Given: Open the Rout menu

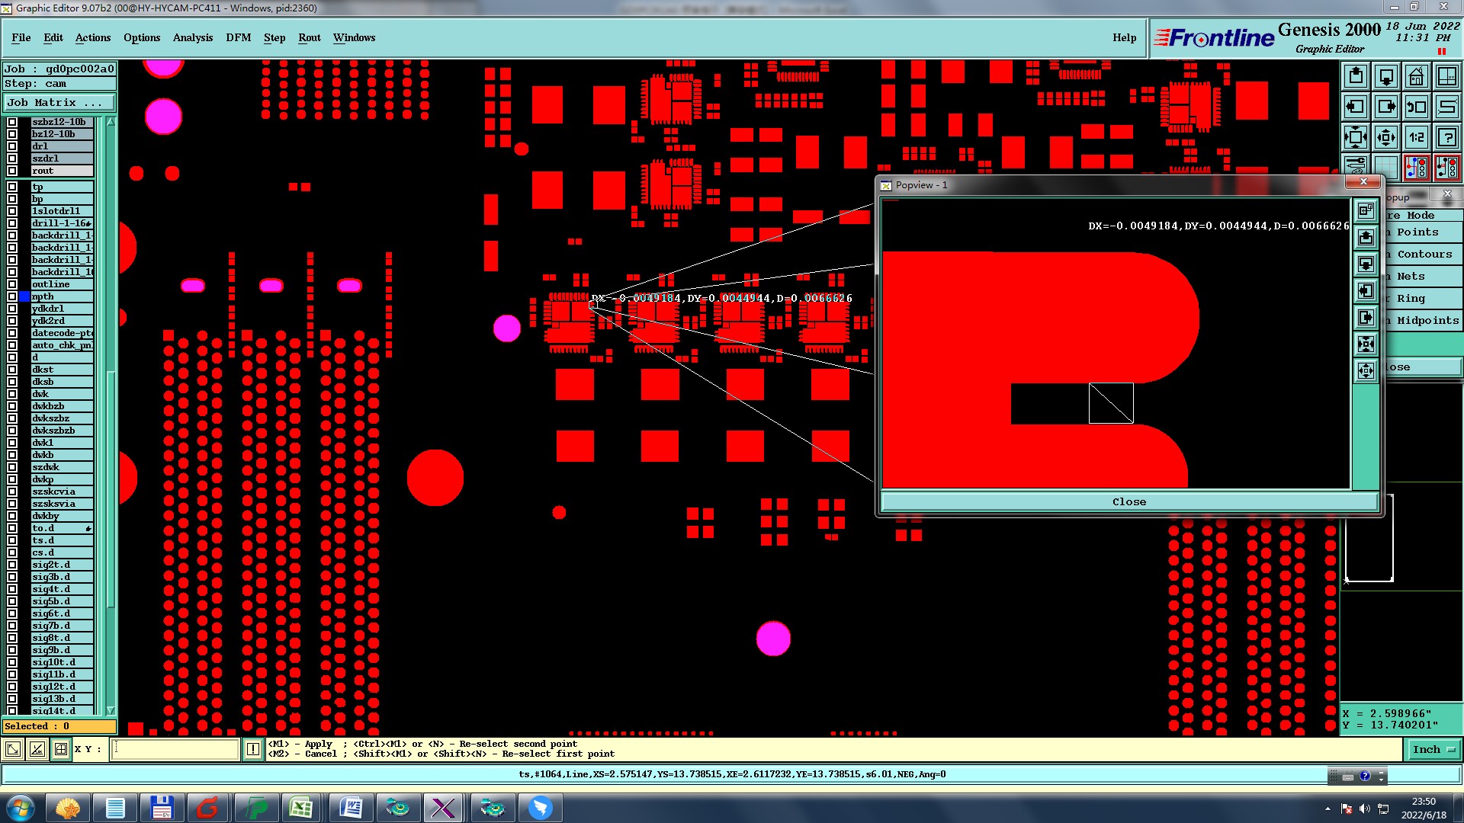Looking at the screenshot, I should click(310, 37).
